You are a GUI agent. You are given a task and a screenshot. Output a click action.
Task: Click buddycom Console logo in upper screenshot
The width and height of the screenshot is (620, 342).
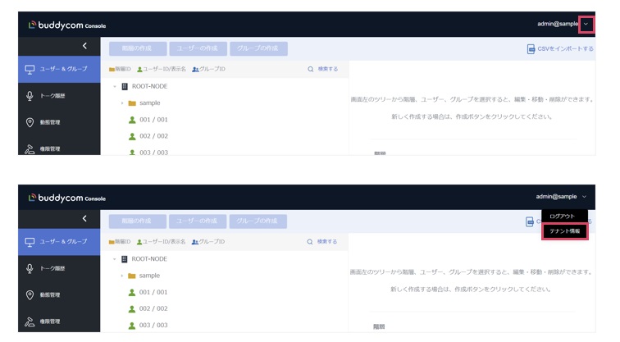pos(66,25)
